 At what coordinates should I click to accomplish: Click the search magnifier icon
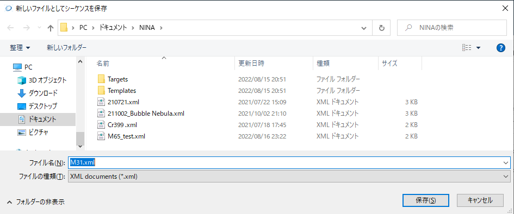[408, 28]
